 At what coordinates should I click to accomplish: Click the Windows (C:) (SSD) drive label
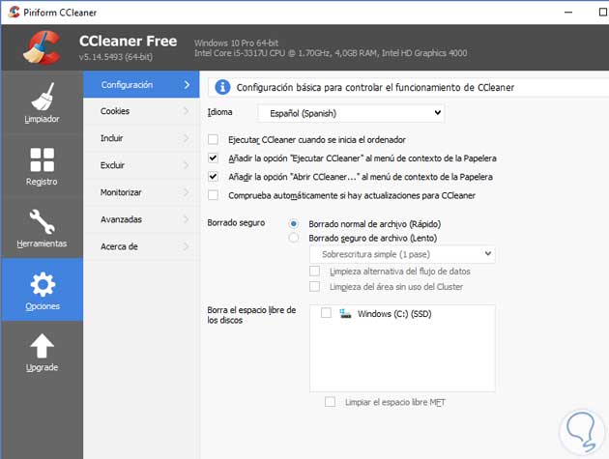pyautogui.click(x=394, y=314)
